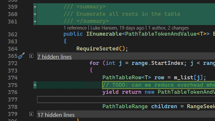Viewport: 215px width, 121px height.
Task: Select line number 374 in the gutter
Action: (13, 78)
